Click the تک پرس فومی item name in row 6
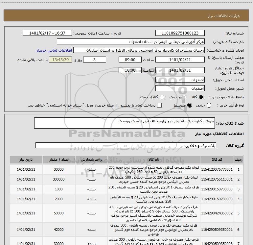Image resolution: width=253 pixels, height=245 pixels. point(154,230)
